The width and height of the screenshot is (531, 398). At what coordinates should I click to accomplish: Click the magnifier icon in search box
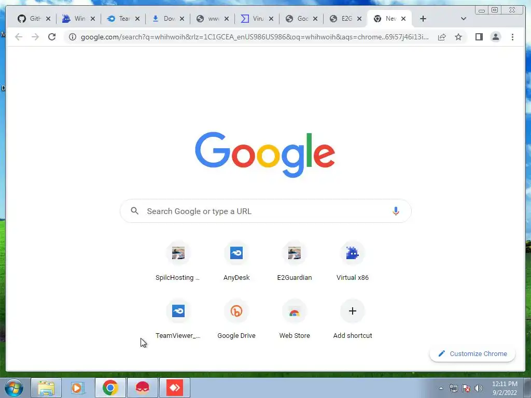pos(135,211)
